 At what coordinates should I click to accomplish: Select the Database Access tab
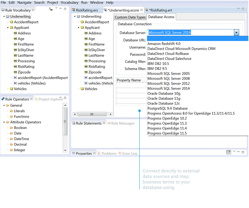(x=161, y=17)
